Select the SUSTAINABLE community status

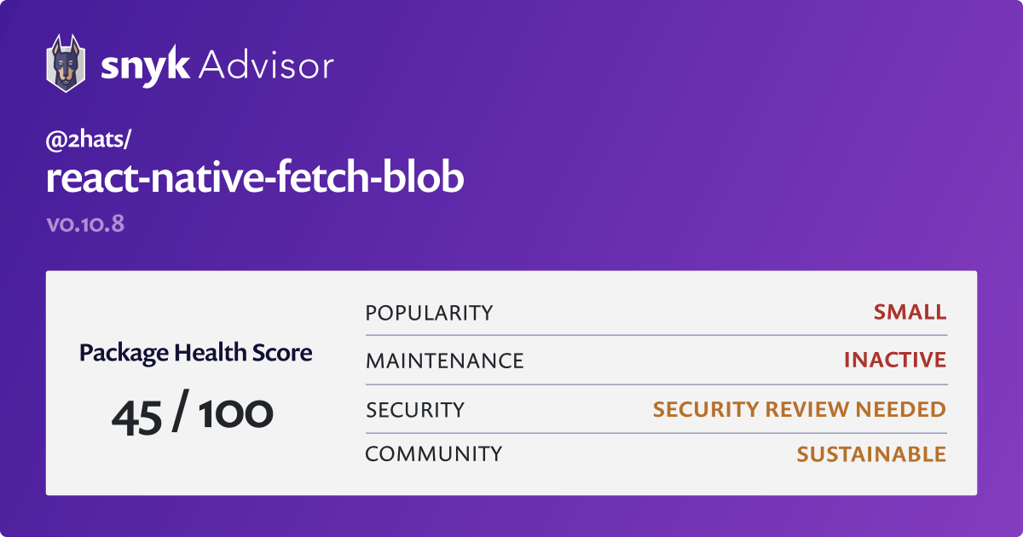click(871, 454)
